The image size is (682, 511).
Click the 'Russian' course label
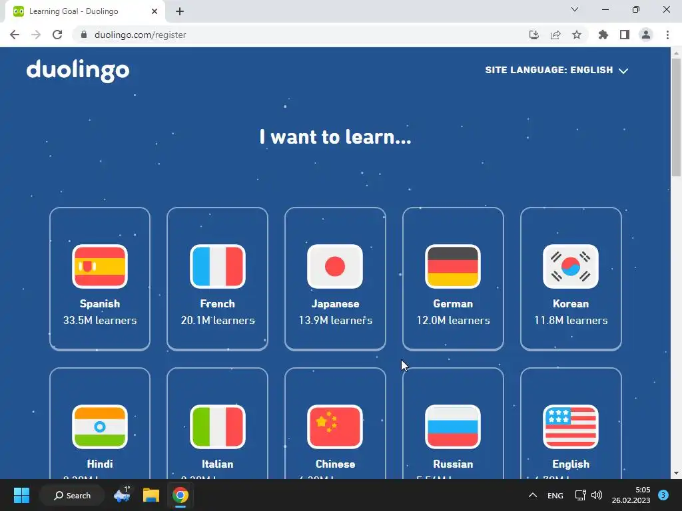[x=453, y=464]
